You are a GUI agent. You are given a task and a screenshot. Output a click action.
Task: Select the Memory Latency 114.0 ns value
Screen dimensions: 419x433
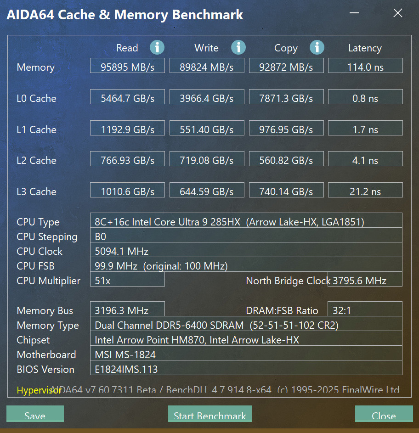point(365,66)
